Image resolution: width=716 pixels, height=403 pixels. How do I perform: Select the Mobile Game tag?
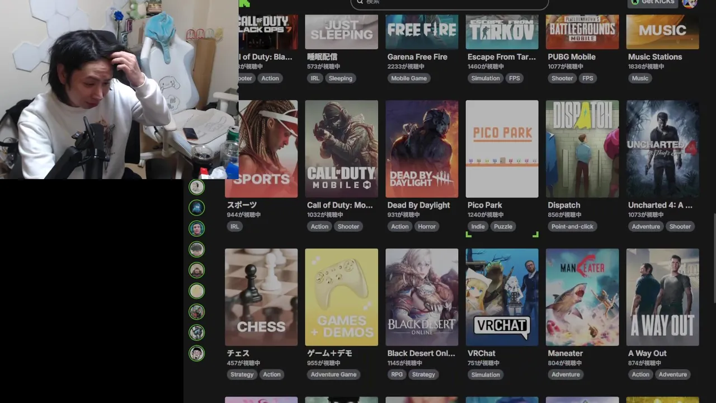point(409,78)
